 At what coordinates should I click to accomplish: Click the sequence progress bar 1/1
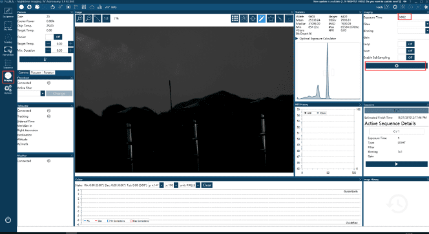coord(396,111)
